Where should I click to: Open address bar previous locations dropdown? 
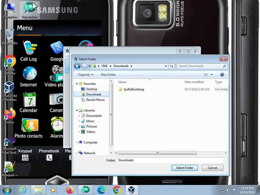[x=166, y=66]
